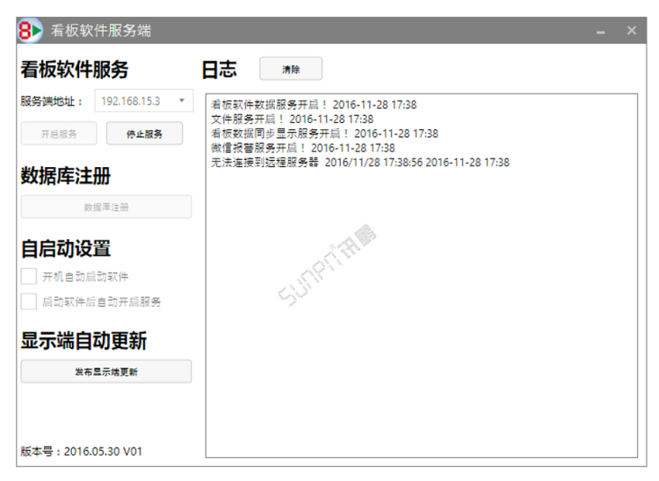659x481 pixels.
Task: Click the 看板软件服务端 title bar text
Action: click(x=100, y=31)
